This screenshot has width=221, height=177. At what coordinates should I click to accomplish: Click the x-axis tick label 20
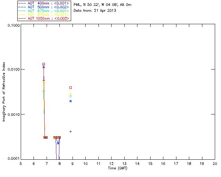215,164
